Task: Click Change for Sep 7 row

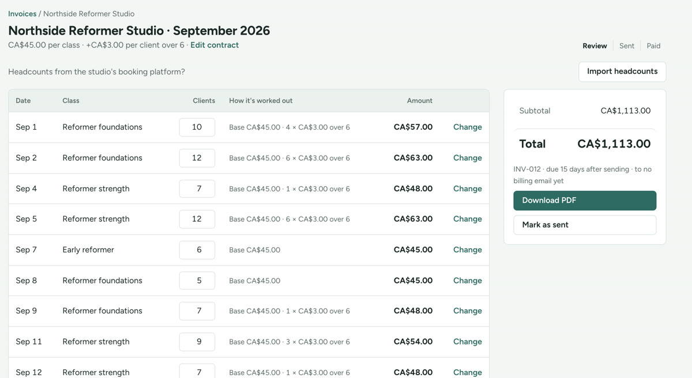Action: click(467, 250)
